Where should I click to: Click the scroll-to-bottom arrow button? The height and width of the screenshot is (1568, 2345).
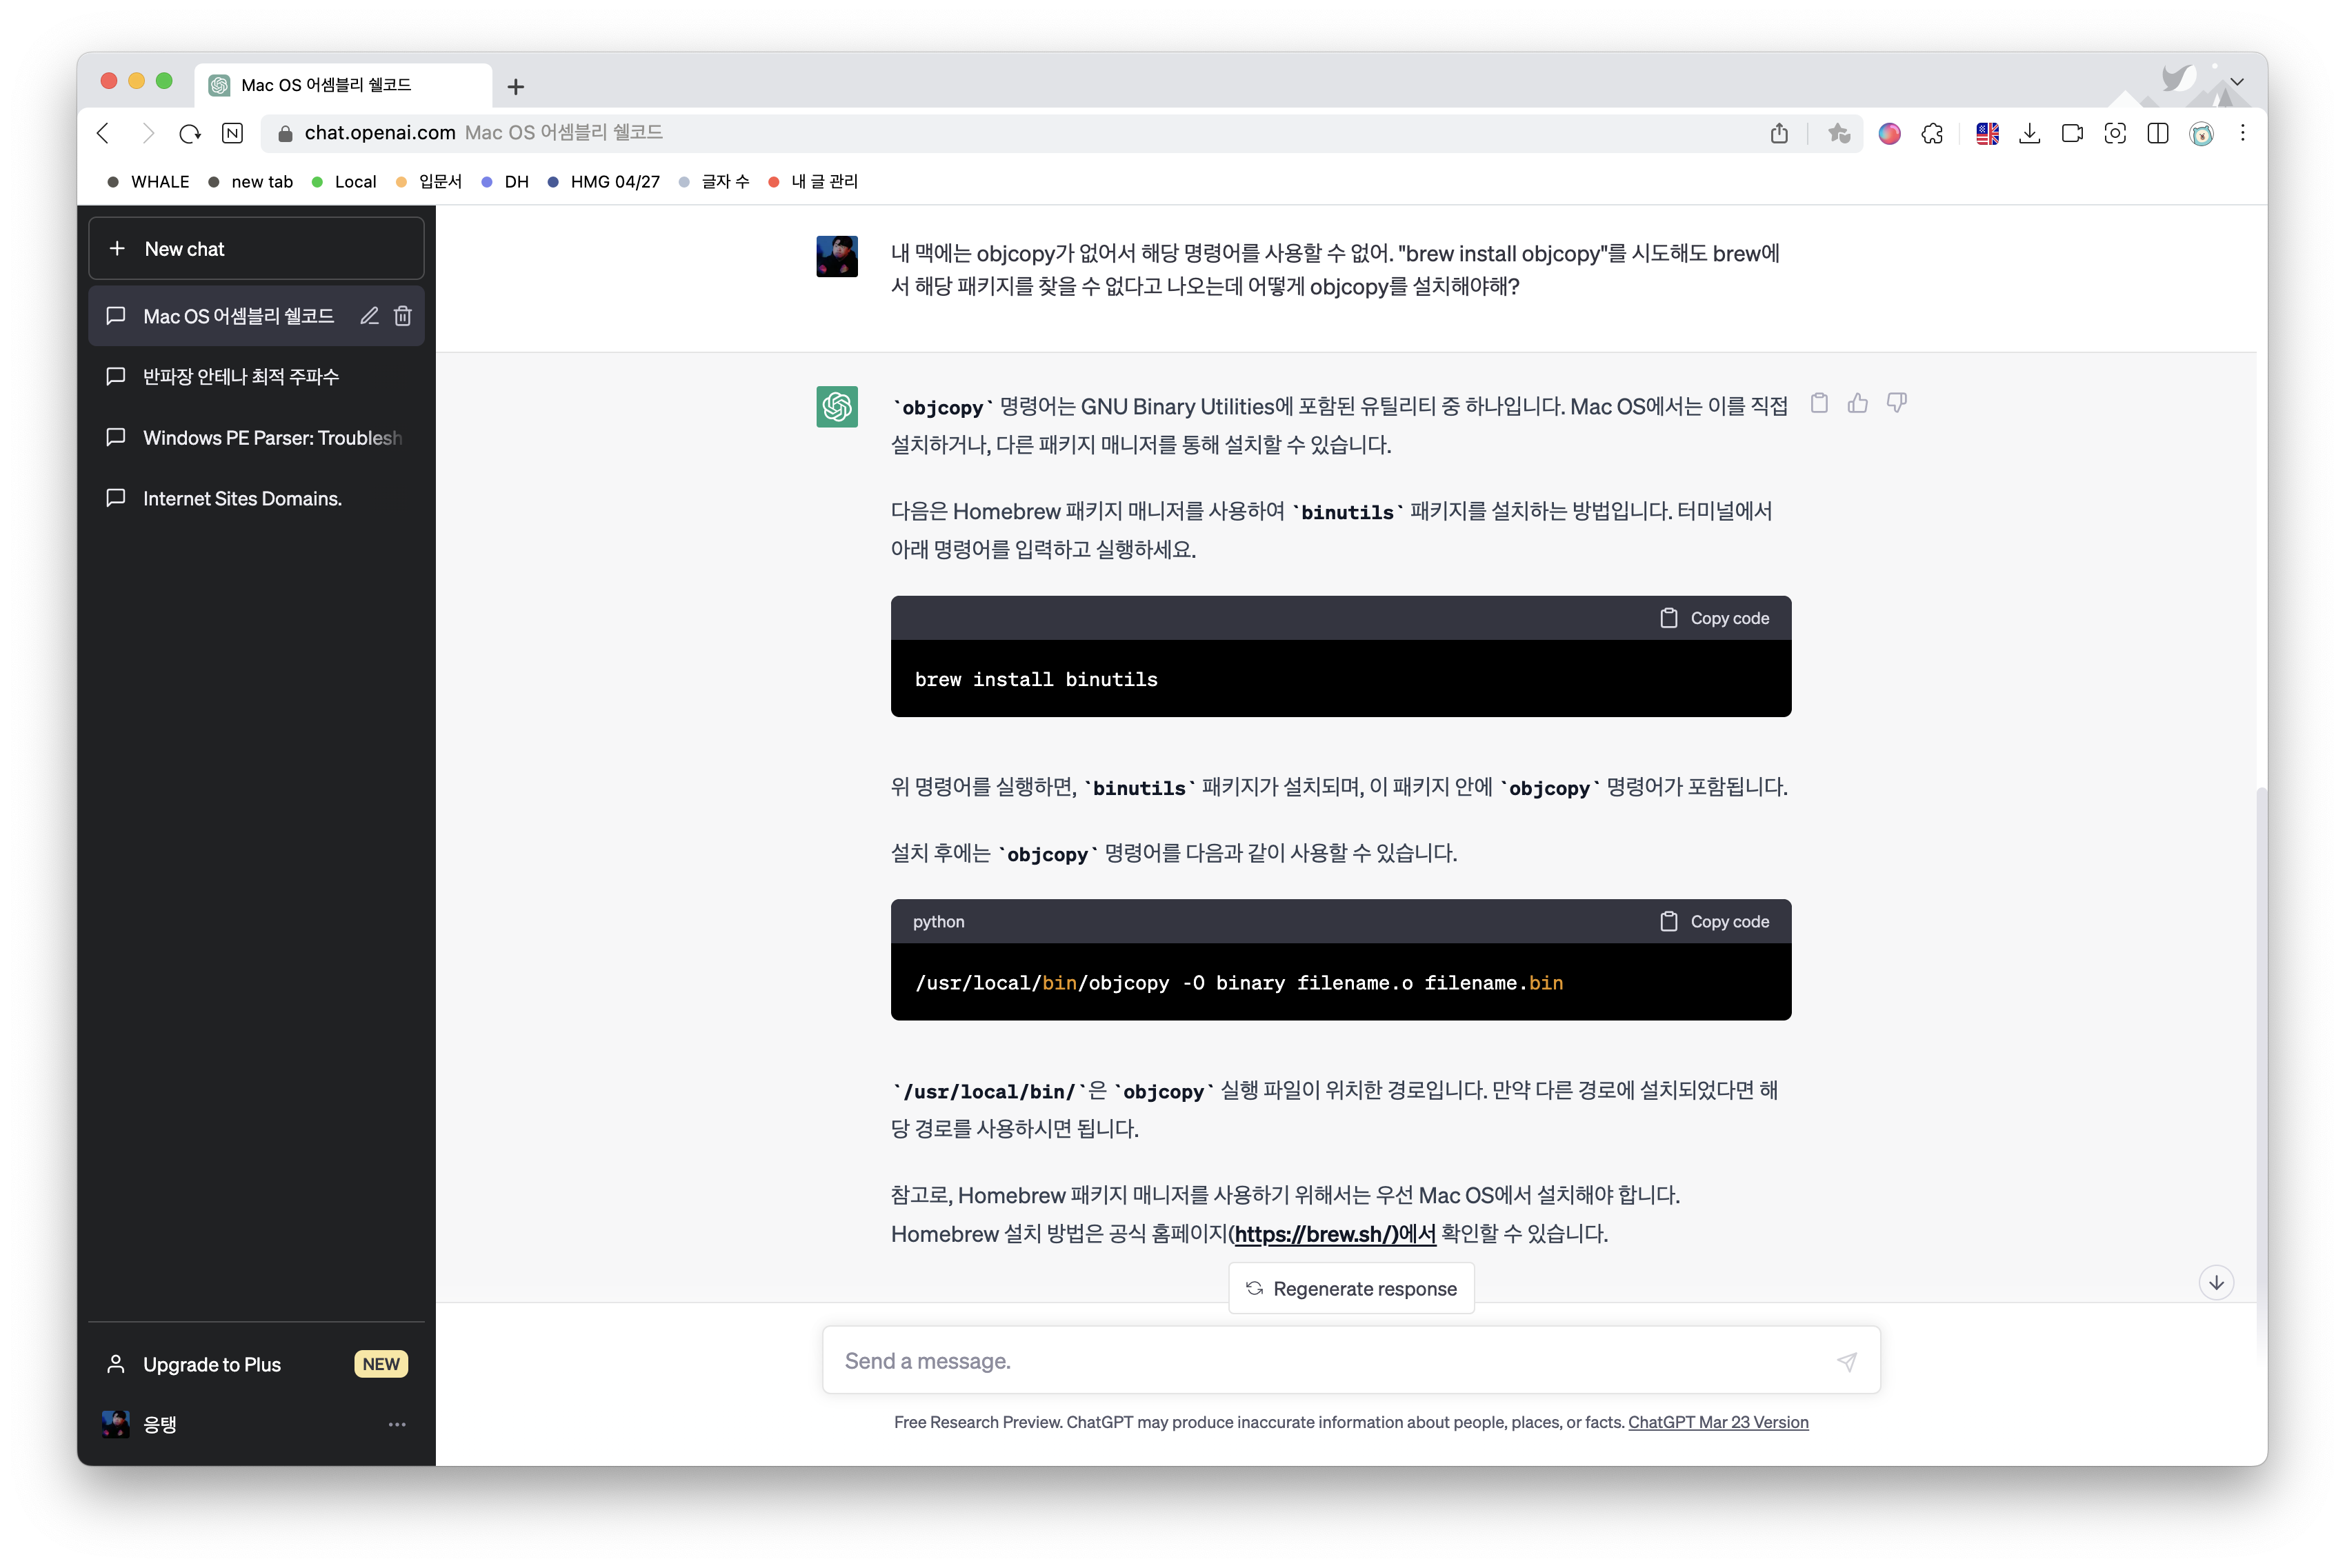point(2216,1283)
